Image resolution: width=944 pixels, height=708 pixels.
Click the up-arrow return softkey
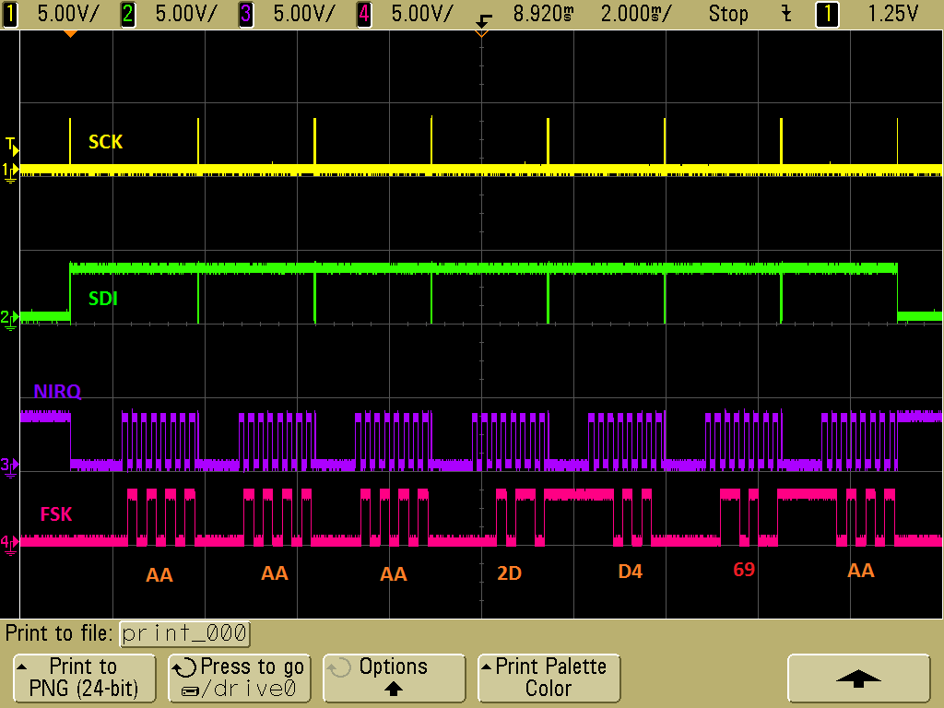click(858, 678)
